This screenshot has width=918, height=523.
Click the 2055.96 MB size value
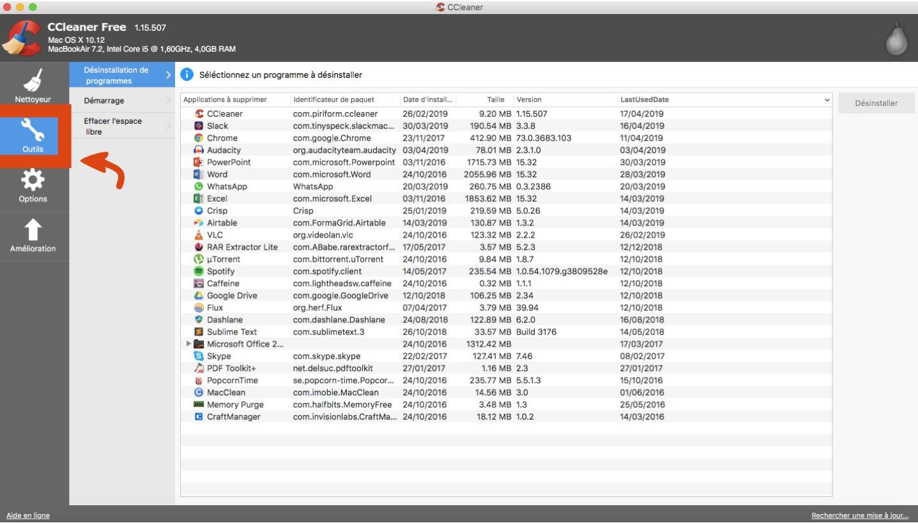tap(488, 174)
